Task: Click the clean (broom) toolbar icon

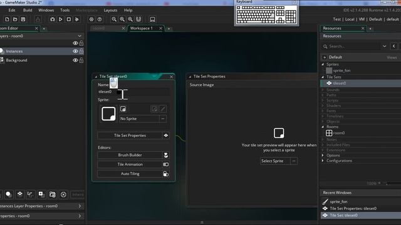Action: 76,19
